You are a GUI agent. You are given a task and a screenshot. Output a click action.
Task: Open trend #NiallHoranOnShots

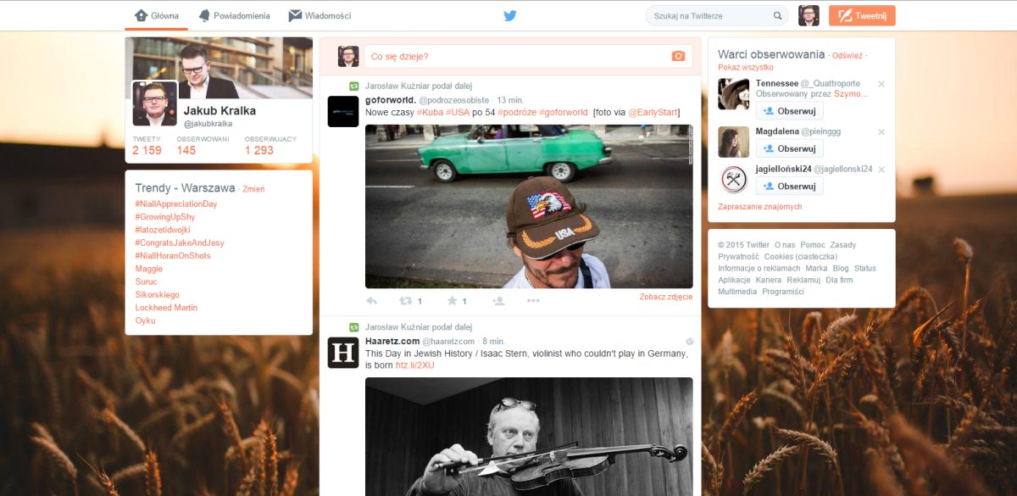[173, 255]
